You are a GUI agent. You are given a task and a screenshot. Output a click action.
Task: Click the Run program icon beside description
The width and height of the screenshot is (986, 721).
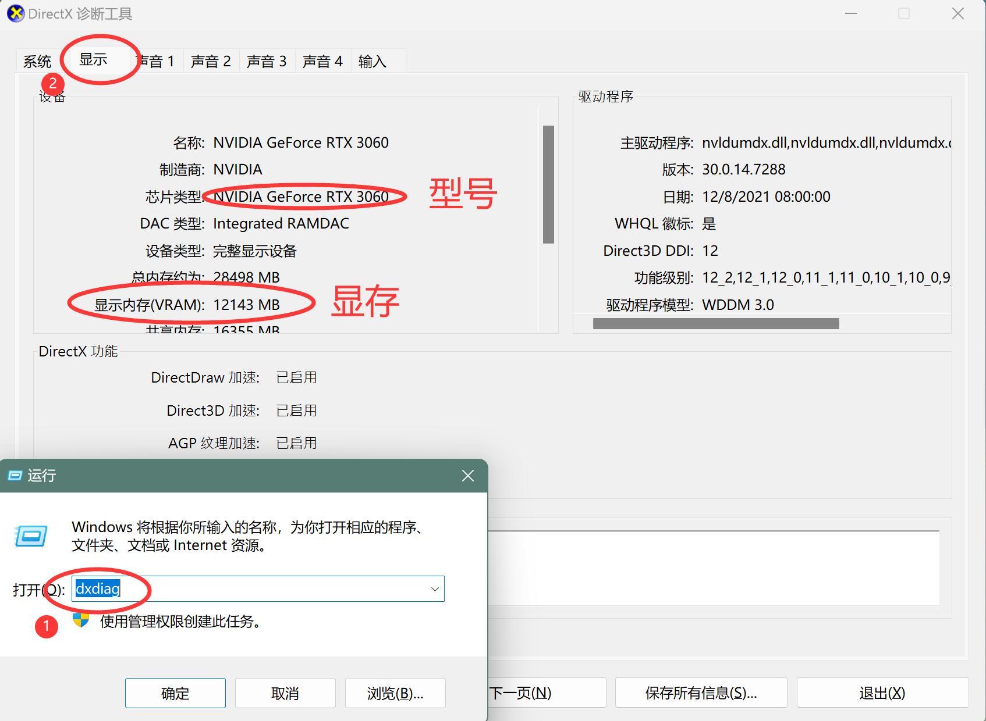[30, 536]
